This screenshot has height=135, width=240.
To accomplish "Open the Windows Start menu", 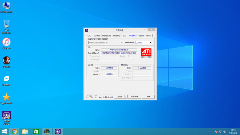I will click(x=4, y=132).
